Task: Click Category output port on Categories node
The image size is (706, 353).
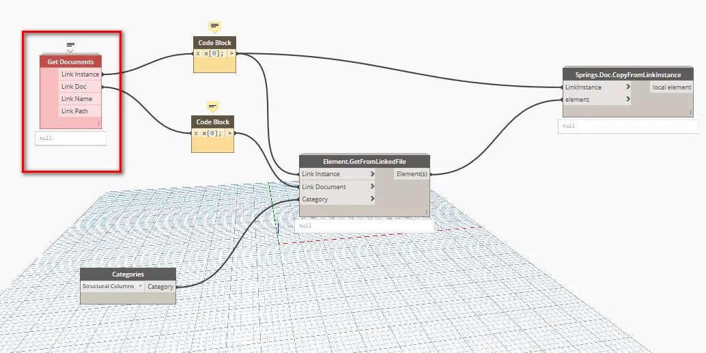Action: point(160,287)
